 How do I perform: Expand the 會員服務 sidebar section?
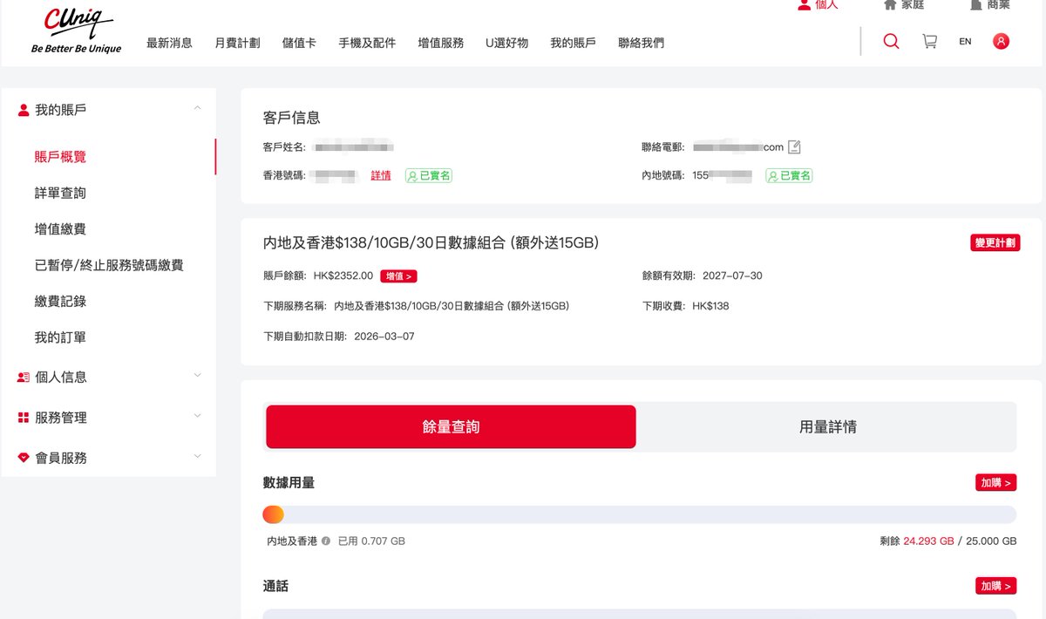click(x=197, y=456)
